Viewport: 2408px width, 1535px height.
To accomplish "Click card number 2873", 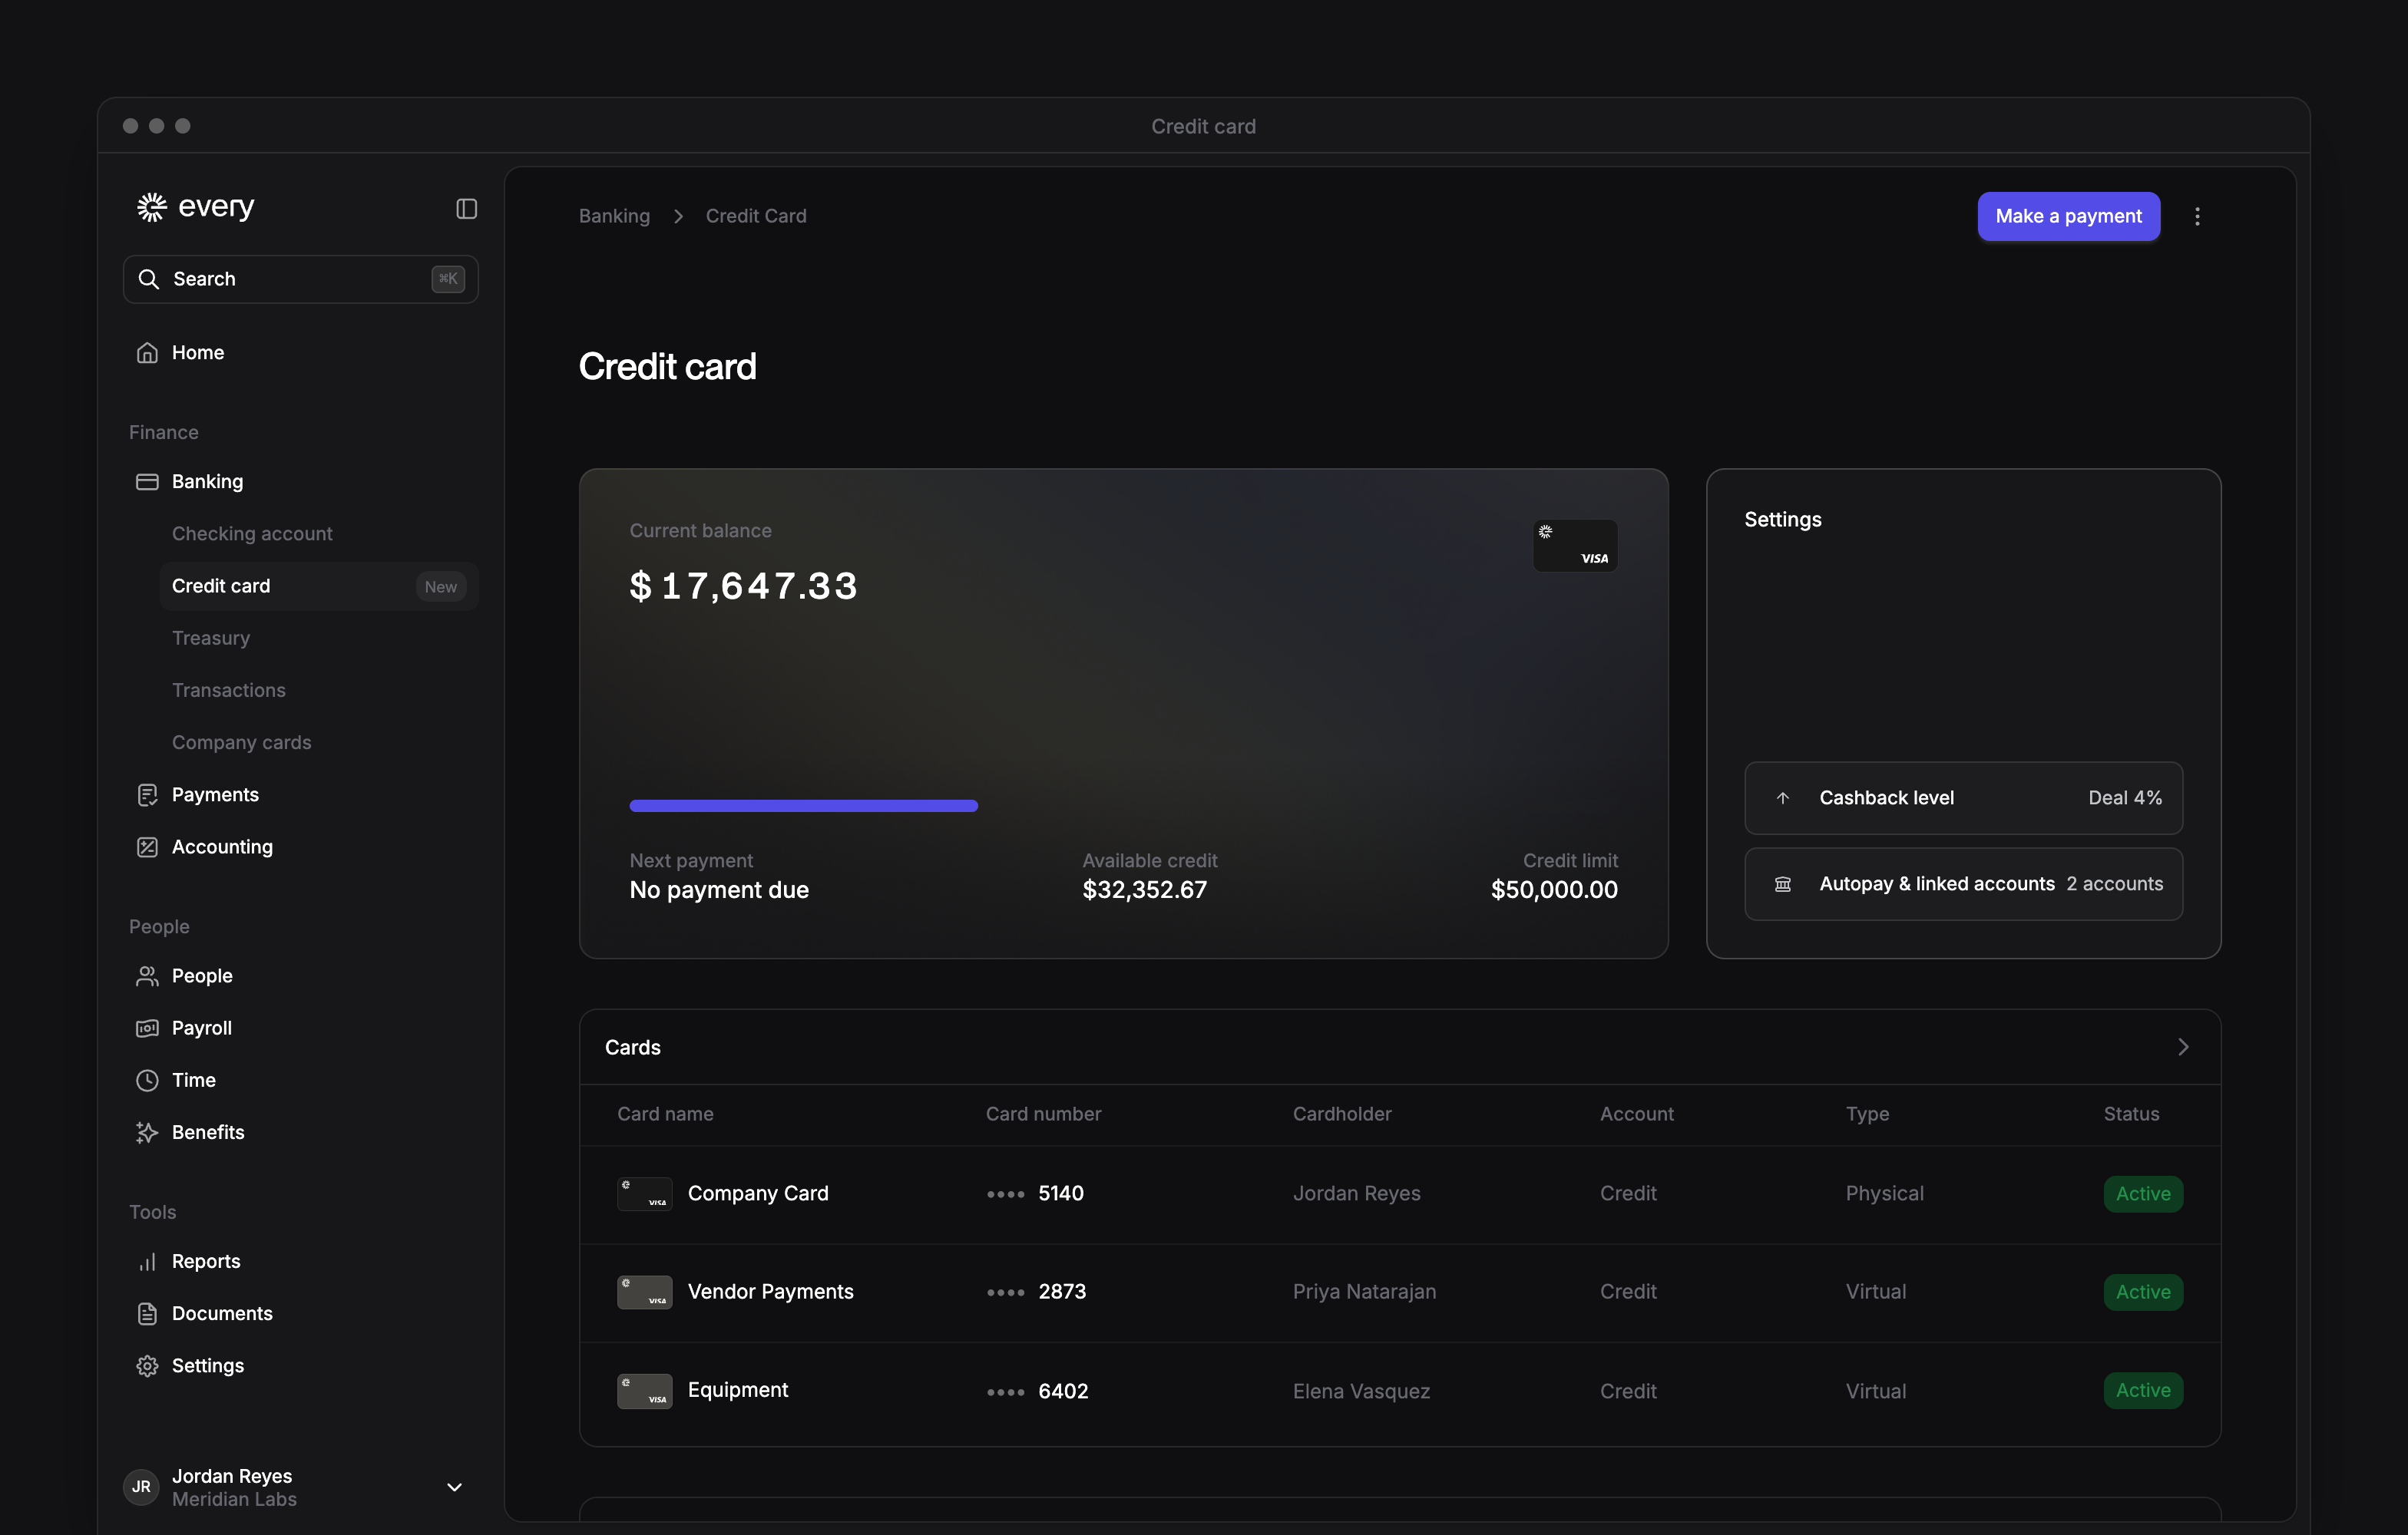I will (1061, 1291).
